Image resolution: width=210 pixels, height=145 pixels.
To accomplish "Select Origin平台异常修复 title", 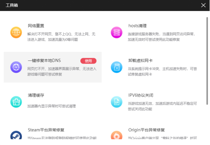I will [147, 130].
